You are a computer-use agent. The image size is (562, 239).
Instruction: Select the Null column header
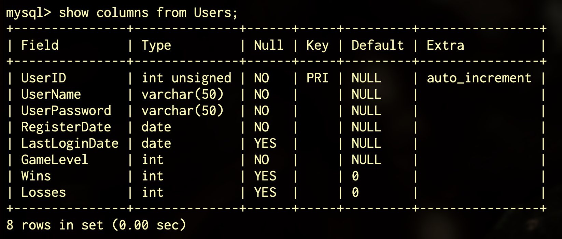(268, 45)
